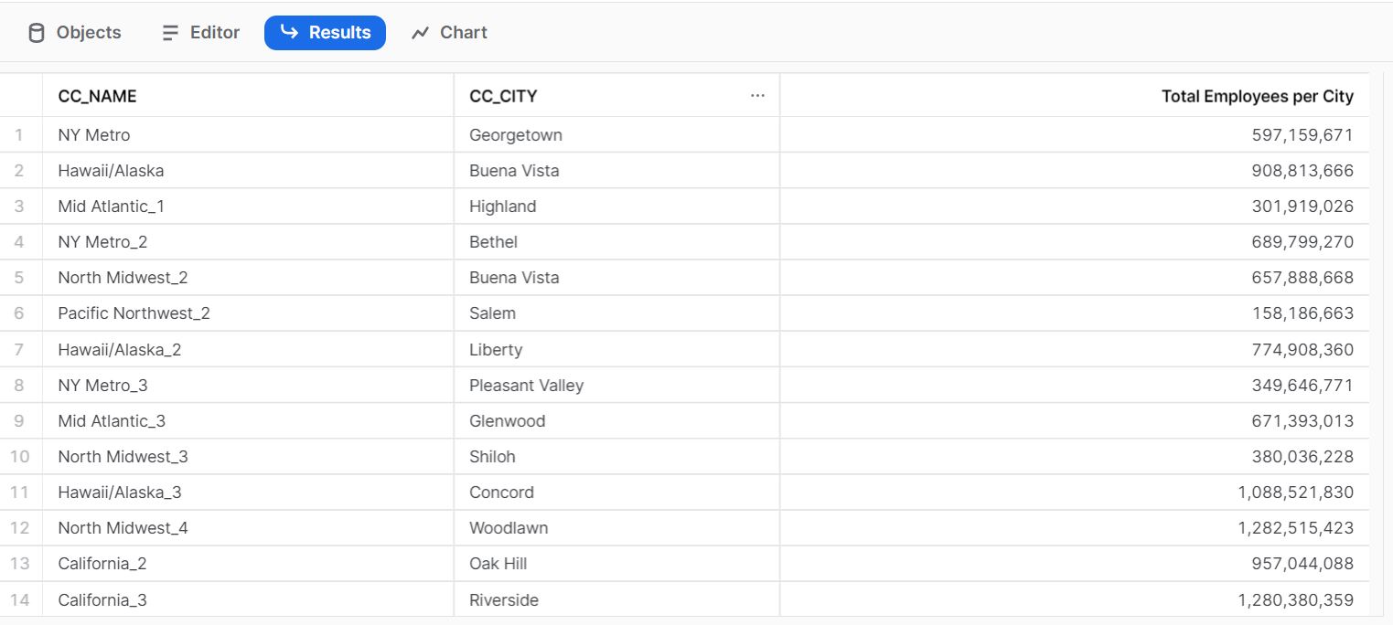Select the North Midwest_2 cell
Viewport: 1393px width, 625px height.
[x=248, y=278]
